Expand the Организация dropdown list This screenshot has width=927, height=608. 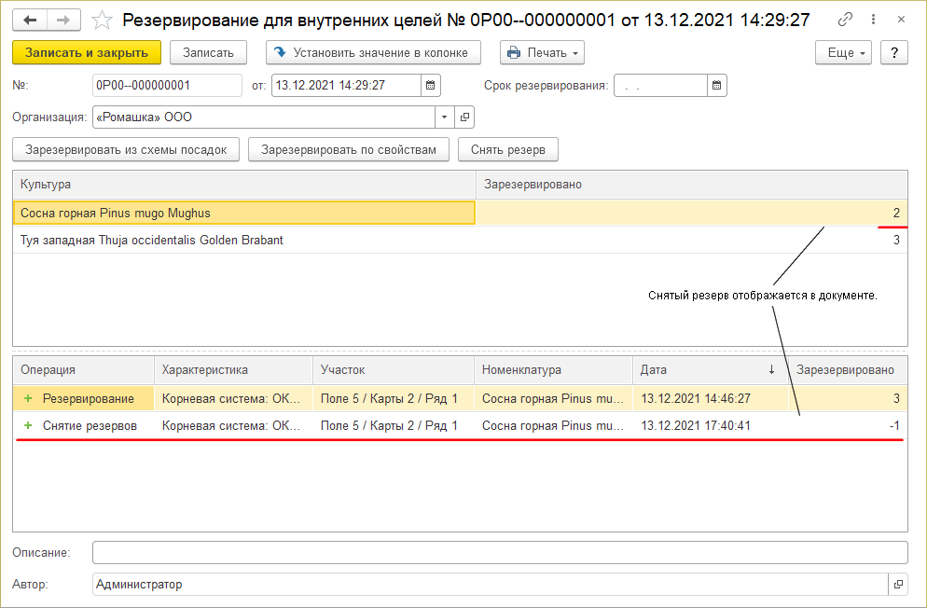pyautogui.click(x=444, y=117)
